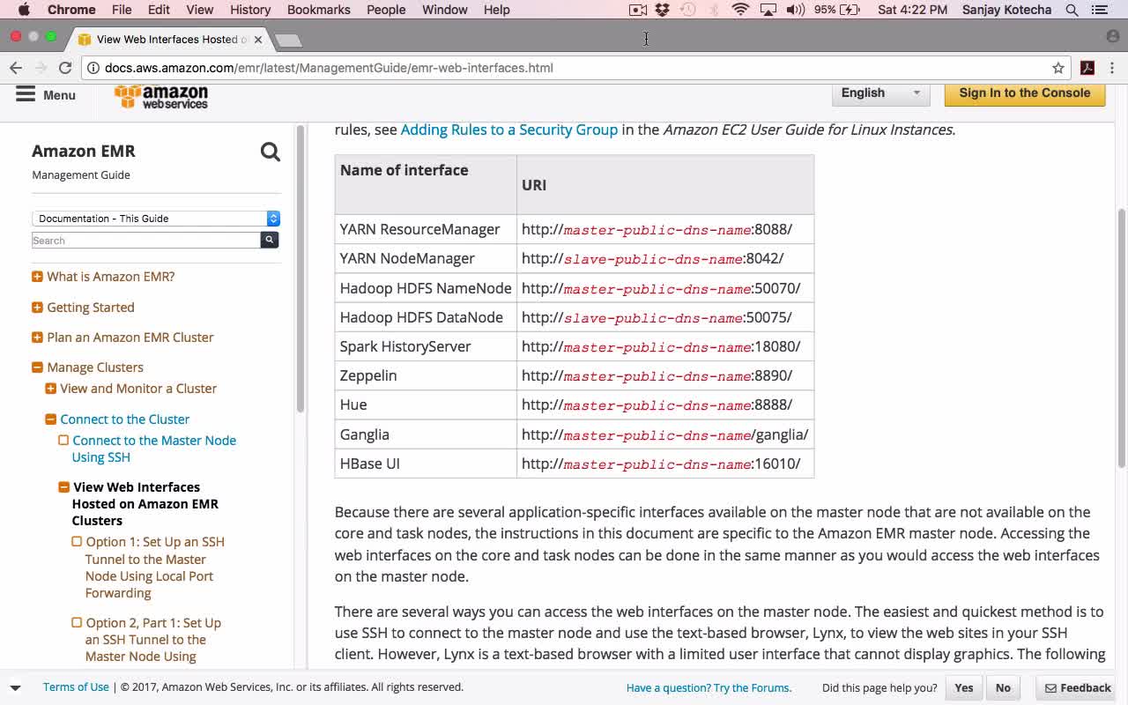Open the Amazon EMR search magnifier

pyautogui.click(x=271, y=152)
